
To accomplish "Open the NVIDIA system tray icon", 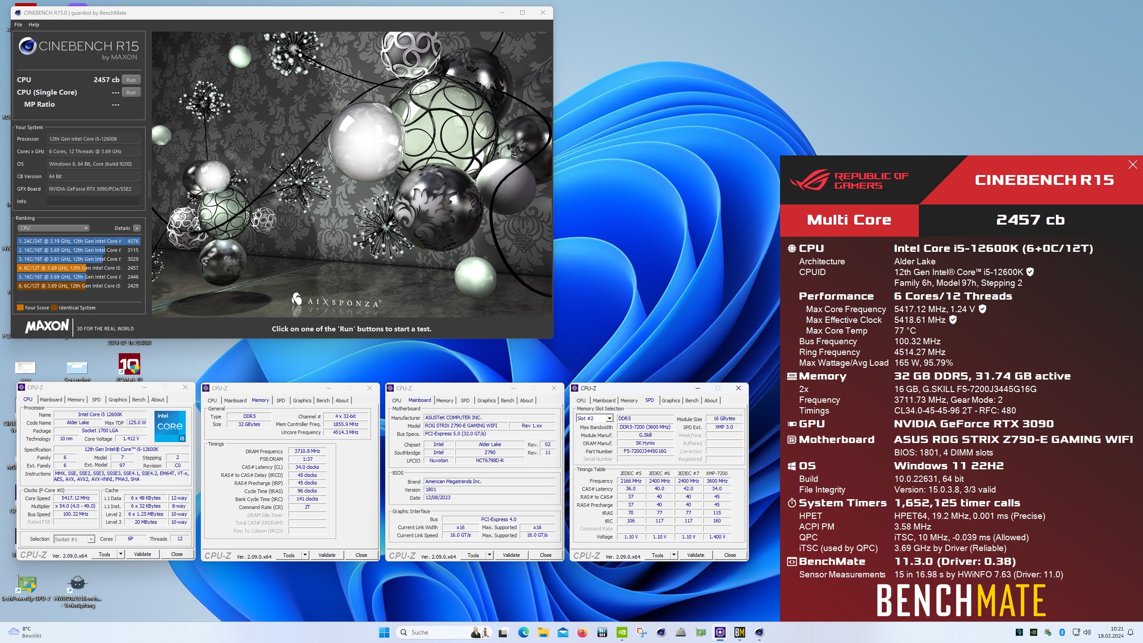I will pos(1033,632).
